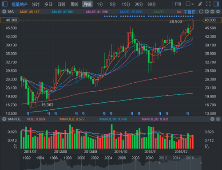This screenshot has width=222, height=170.
Task: Click the right handle of timeline range
Action: coord(201,163)
